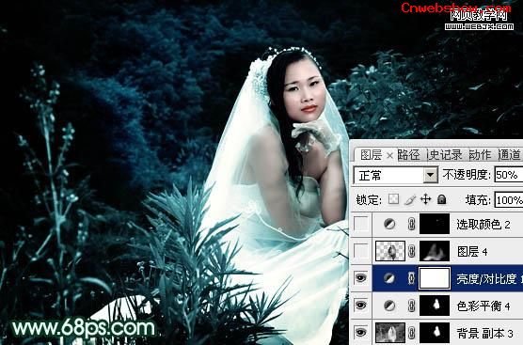Click the lock image pixels brush icon
This screenshot has width=523, height=345.
coord(410,199)
